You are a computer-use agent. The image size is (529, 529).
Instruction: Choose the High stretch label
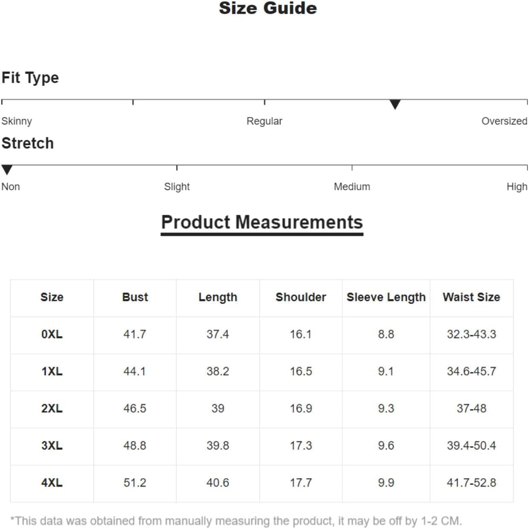pos(517,187)
